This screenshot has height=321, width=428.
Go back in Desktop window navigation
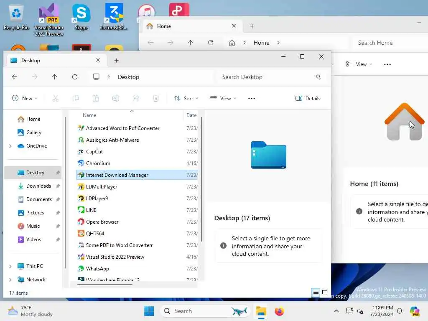coord(15,77)
